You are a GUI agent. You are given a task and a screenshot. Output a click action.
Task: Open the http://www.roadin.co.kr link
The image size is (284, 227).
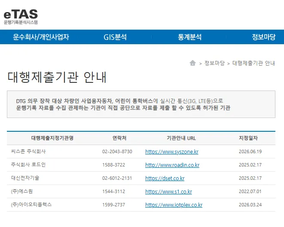coord(172,165)
